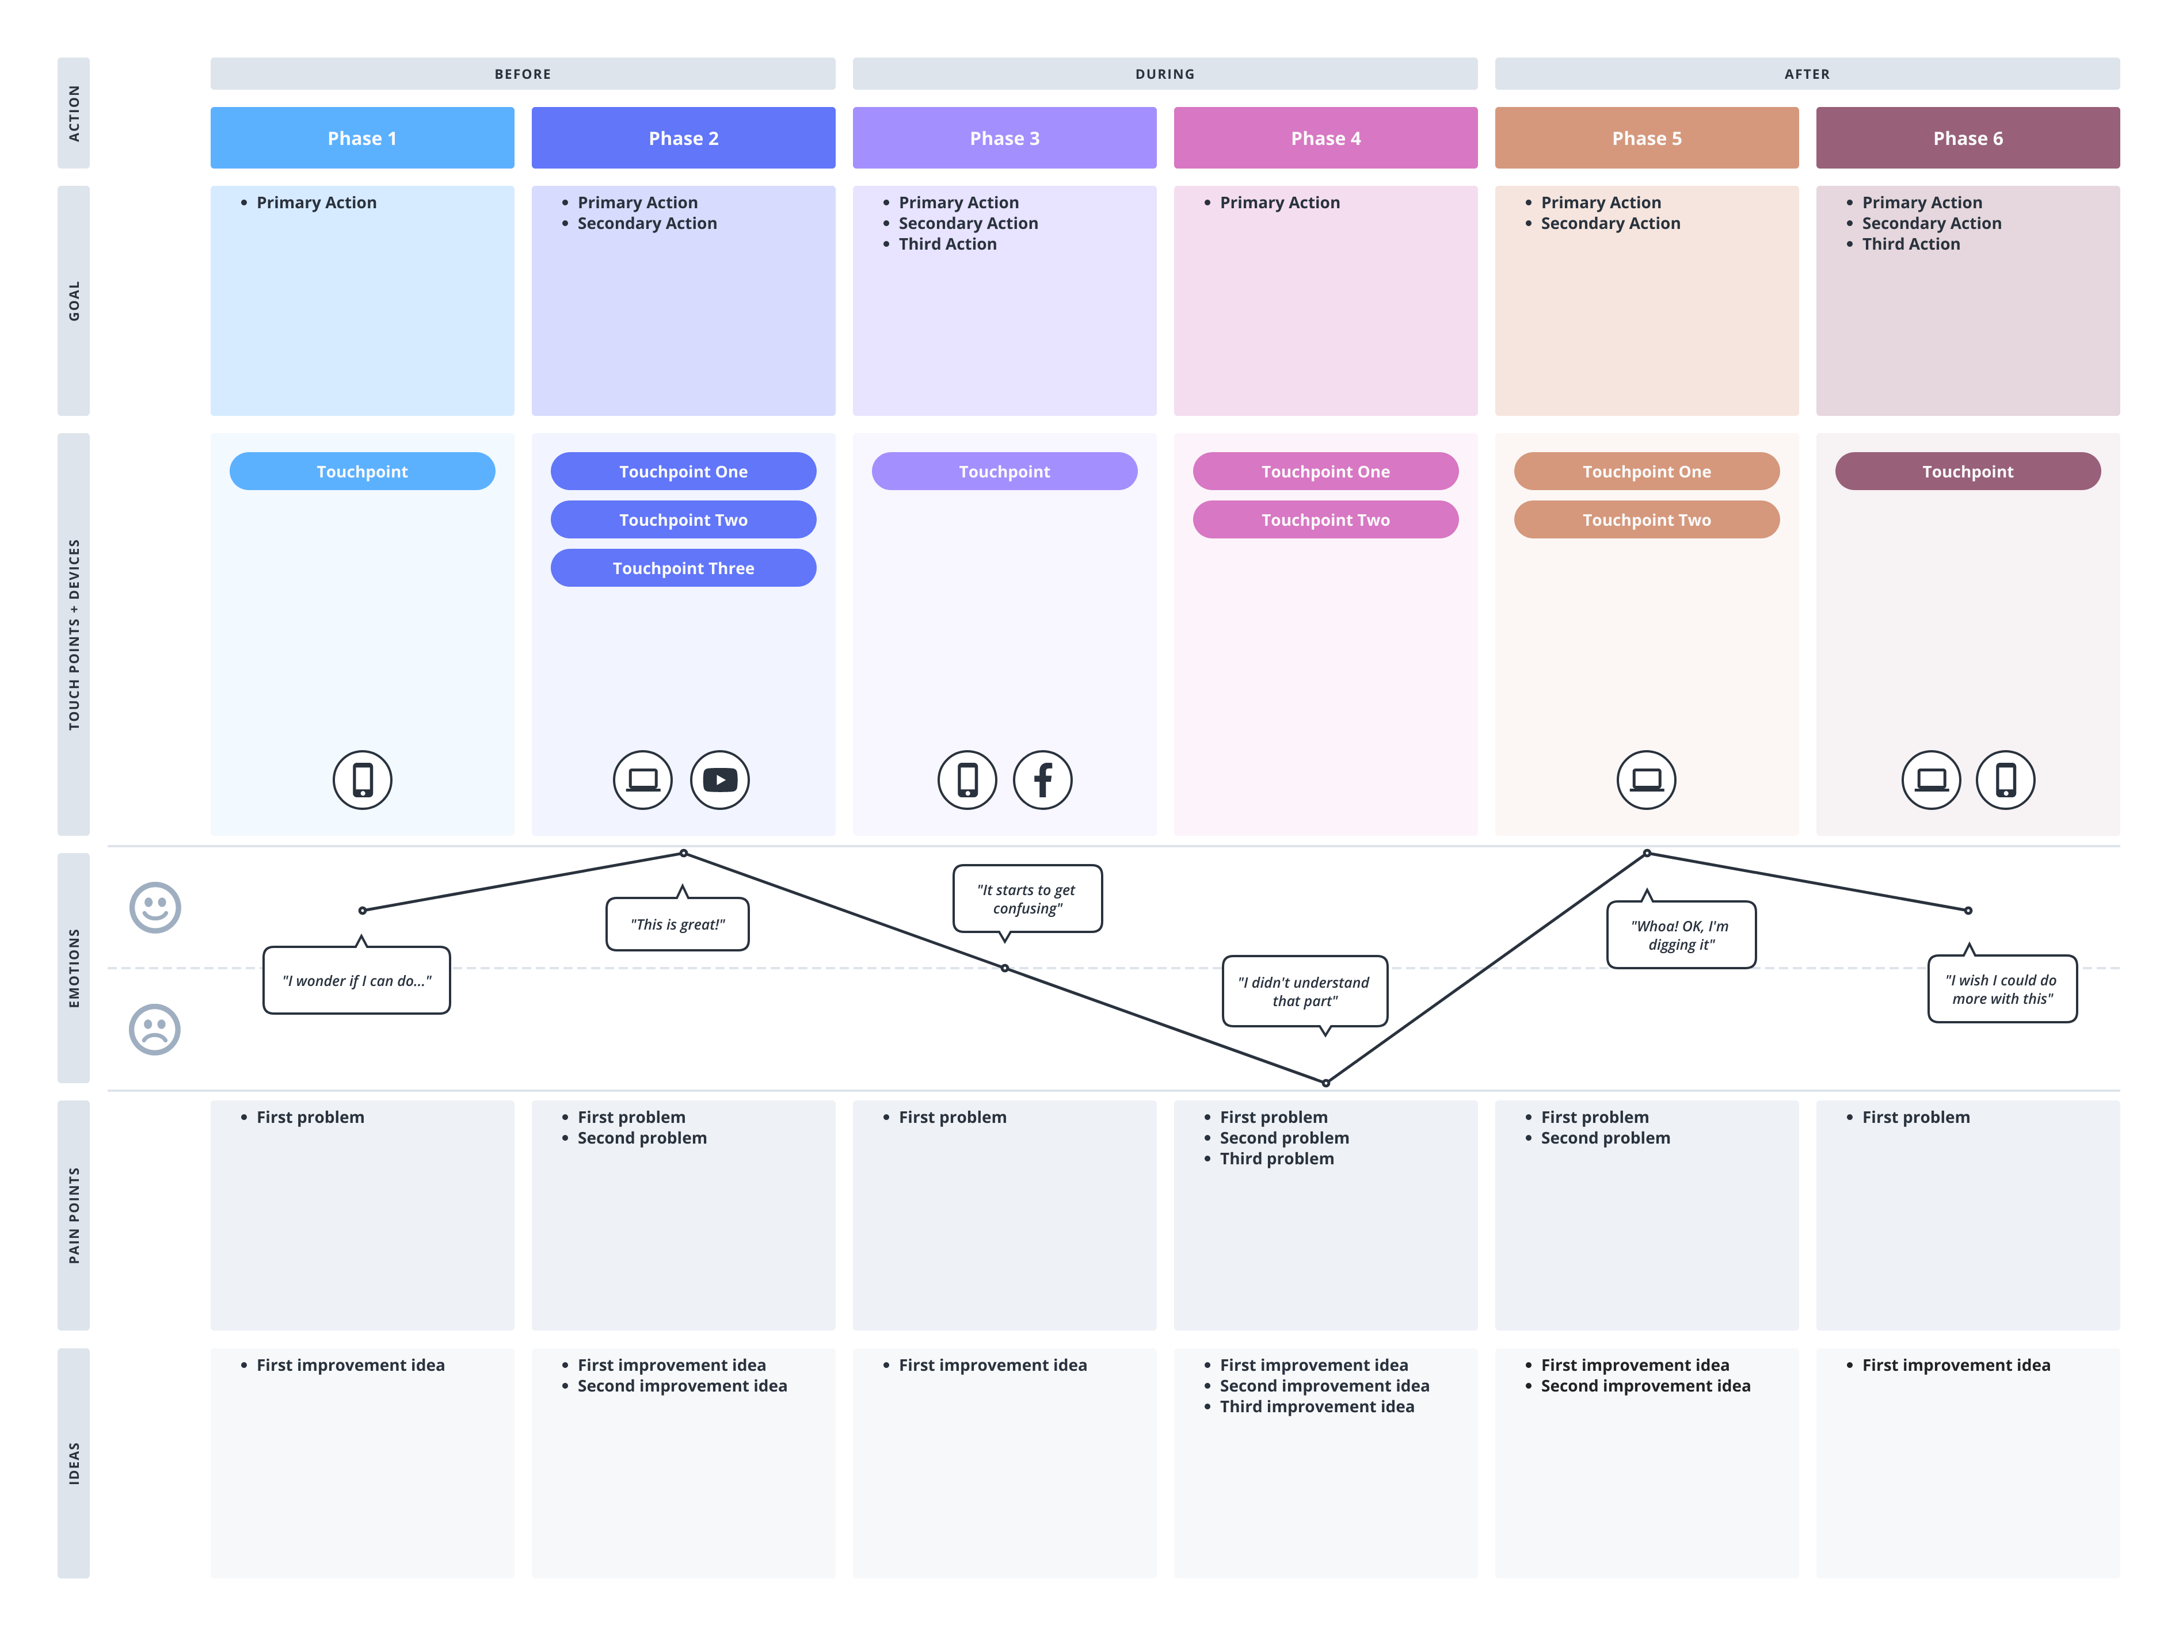Select the Phase 2 header
Screen dimensions: 2179x1636
click(684, 138)
